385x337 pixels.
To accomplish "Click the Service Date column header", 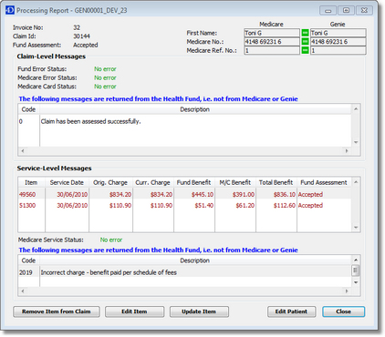I will click(x=67, y=182).
